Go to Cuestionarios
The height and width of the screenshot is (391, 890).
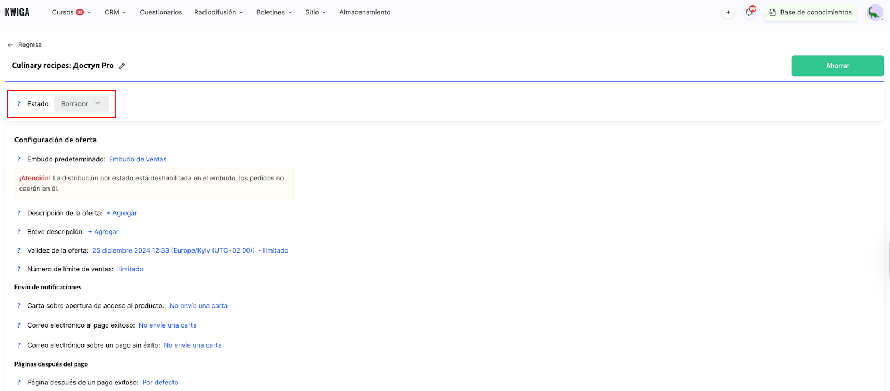pyautogui.click(x=161, y=12)
